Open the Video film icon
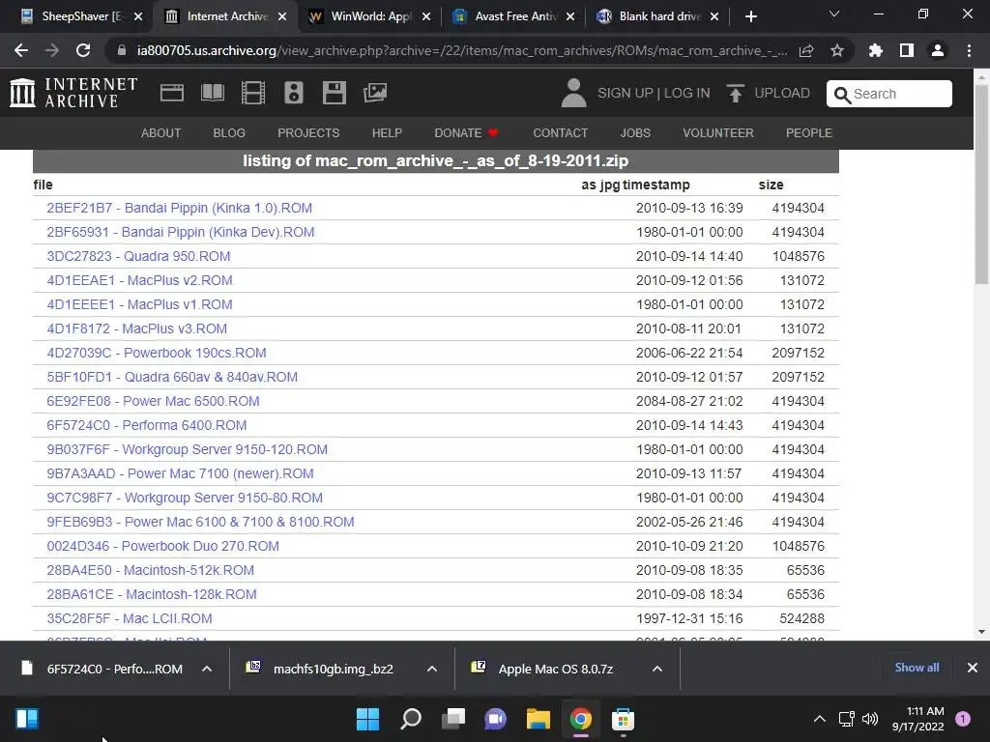Image resolution: width=990 pixels, height=742 pixels. [x=253, y=93]
